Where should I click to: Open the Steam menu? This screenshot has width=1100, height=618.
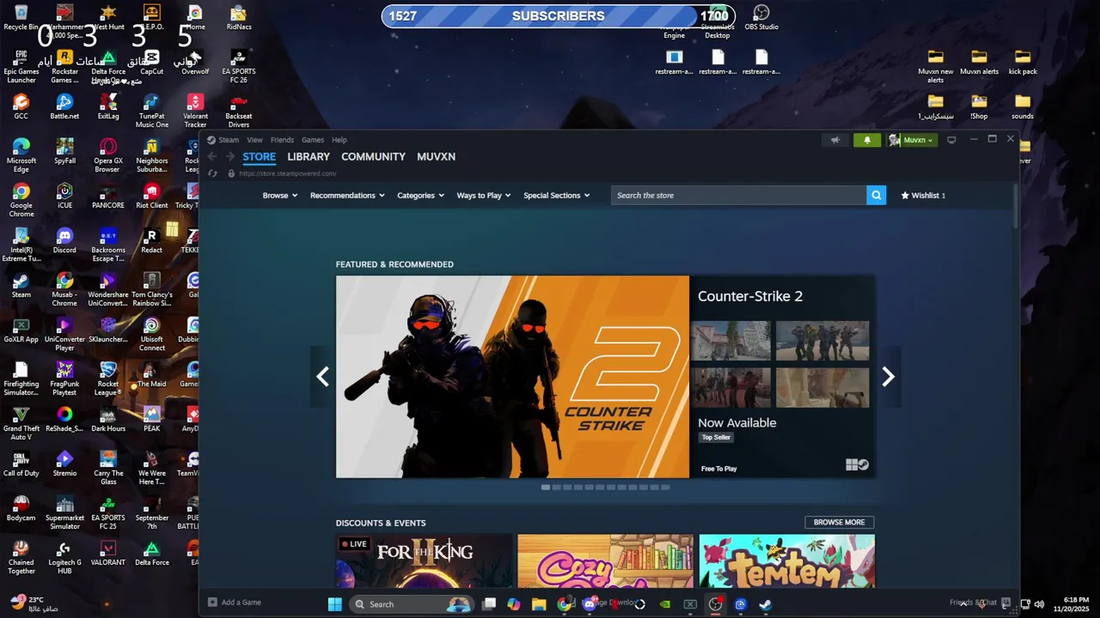coord(229,140)
